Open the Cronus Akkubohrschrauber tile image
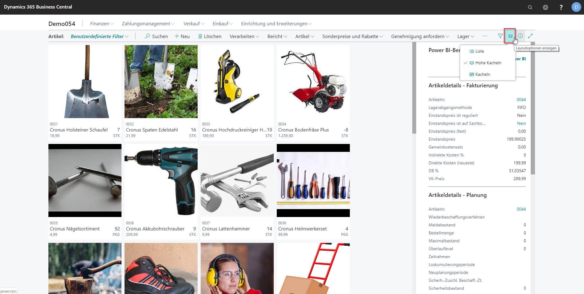584x294 pixels. 161,180
